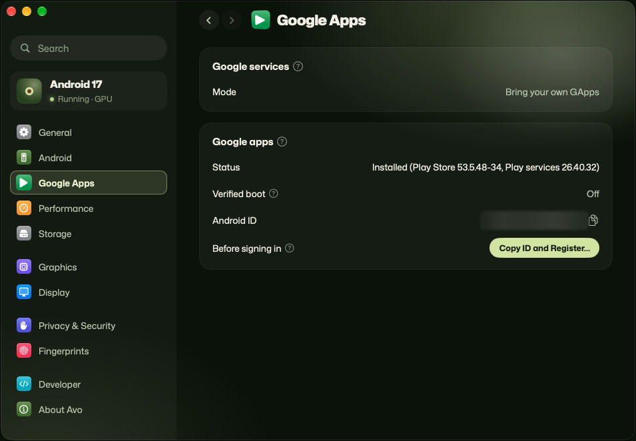Click the yellow minimize window button
This screenshot has height=441, width=636.
point(27,11)
